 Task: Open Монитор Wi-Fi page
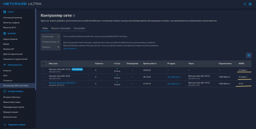pos(10,27)
